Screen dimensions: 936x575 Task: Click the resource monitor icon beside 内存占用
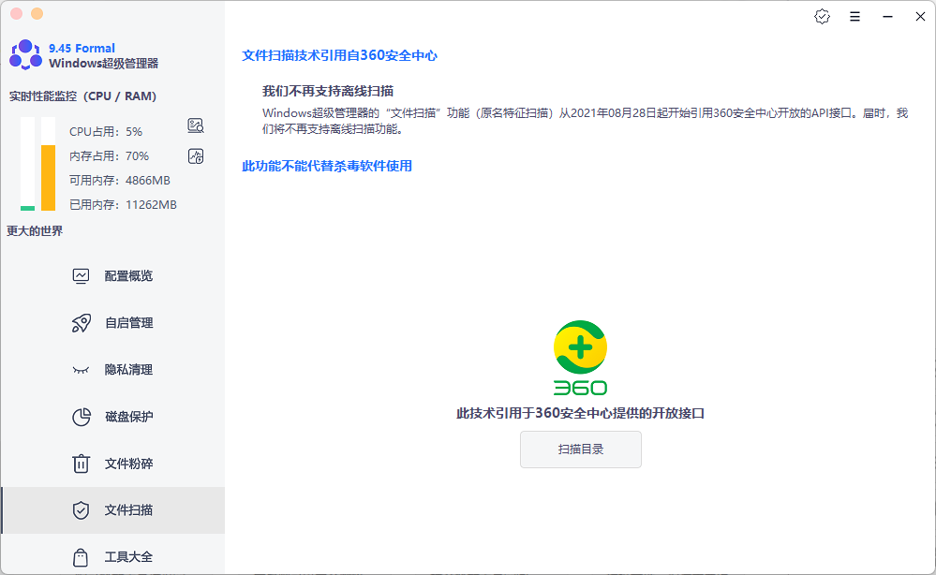pyautogui.click(x=196, y=156)
